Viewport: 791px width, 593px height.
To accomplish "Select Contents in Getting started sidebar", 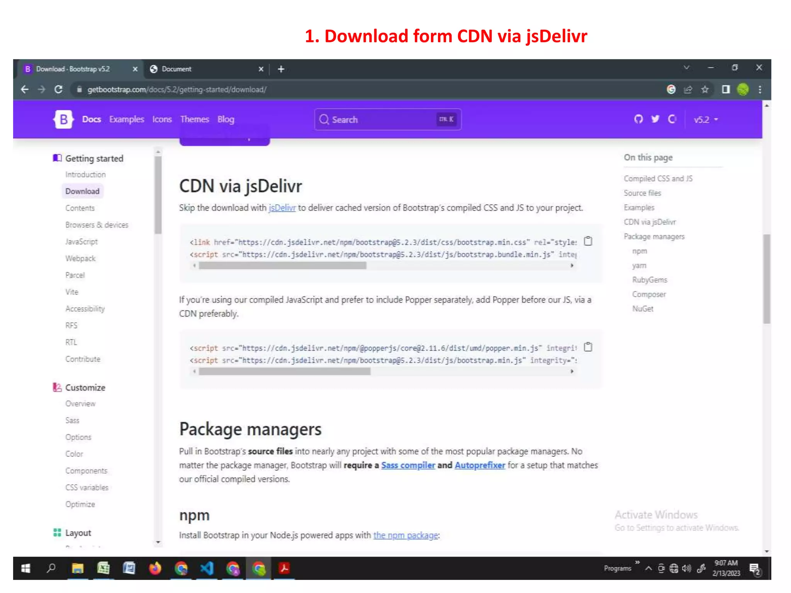I will click(80, 208).
